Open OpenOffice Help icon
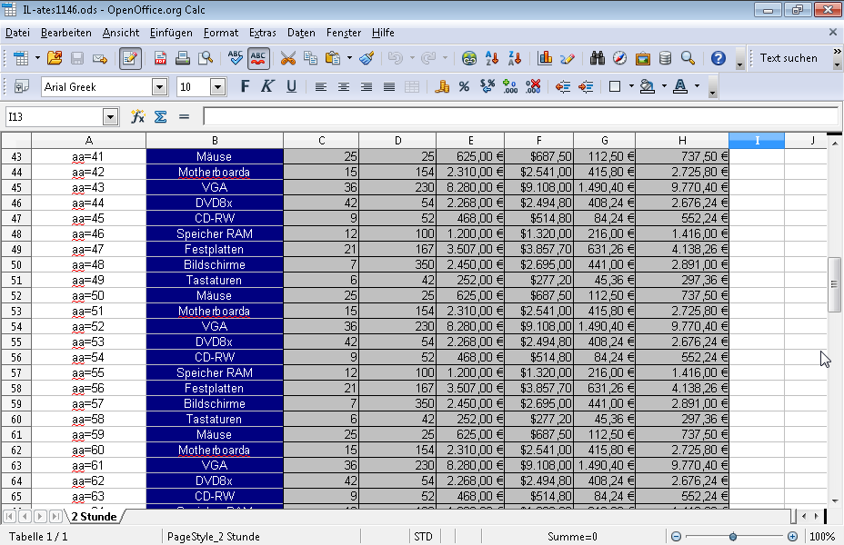844x545 pixels. [718, 58]
